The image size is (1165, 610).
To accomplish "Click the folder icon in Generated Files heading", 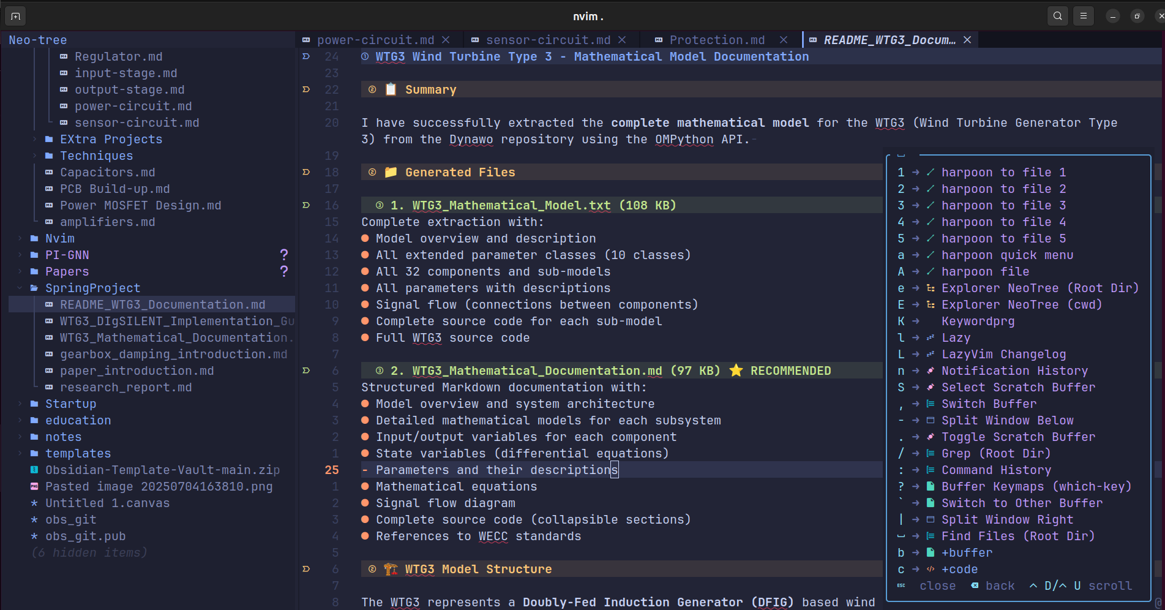I will point(391,172).
